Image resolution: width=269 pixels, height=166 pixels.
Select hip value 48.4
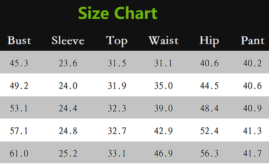(x=209, y=108)
